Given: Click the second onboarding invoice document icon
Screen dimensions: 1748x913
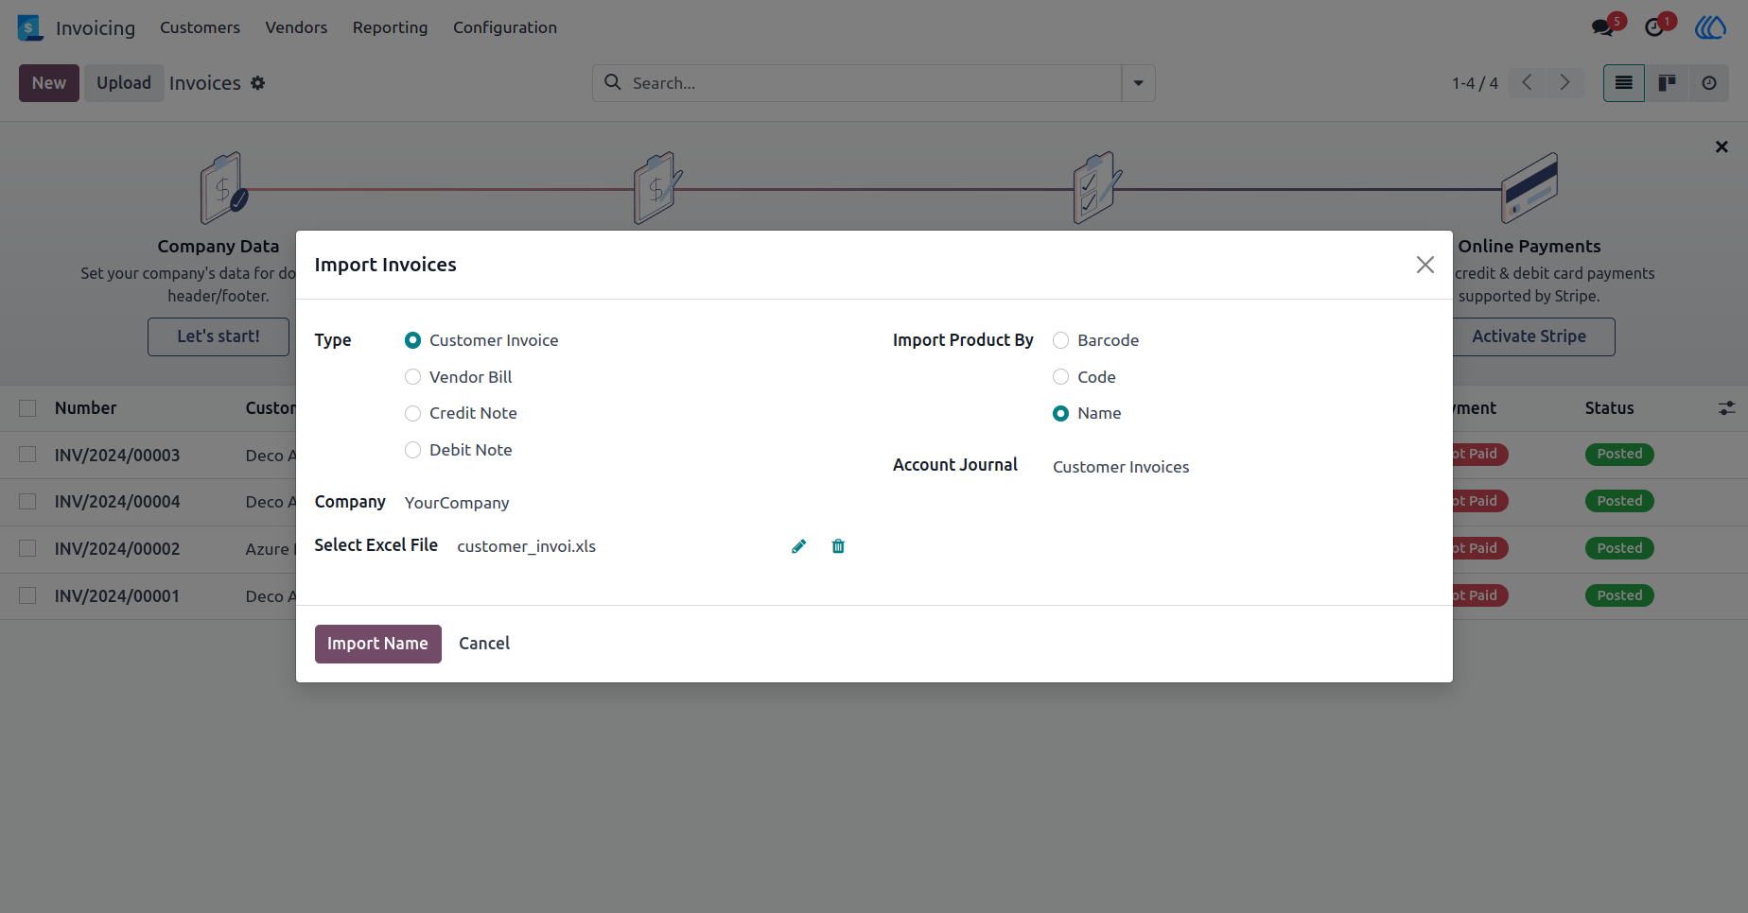Looking at the screenshot, I should [657, 188].
